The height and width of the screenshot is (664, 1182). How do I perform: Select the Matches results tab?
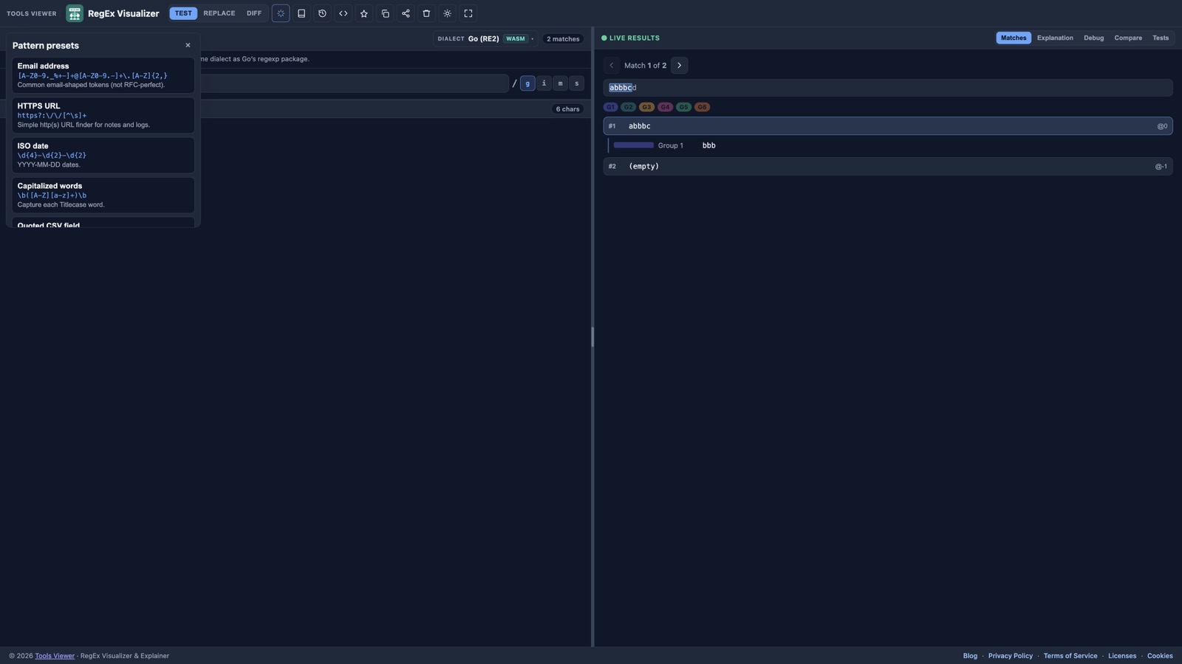(x=1014, y=38)
